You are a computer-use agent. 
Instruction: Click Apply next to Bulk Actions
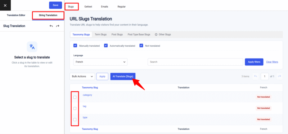pos(102,77)
